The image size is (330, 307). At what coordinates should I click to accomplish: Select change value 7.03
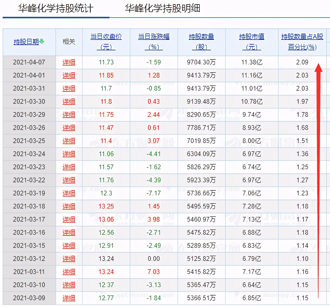[154, 272]
